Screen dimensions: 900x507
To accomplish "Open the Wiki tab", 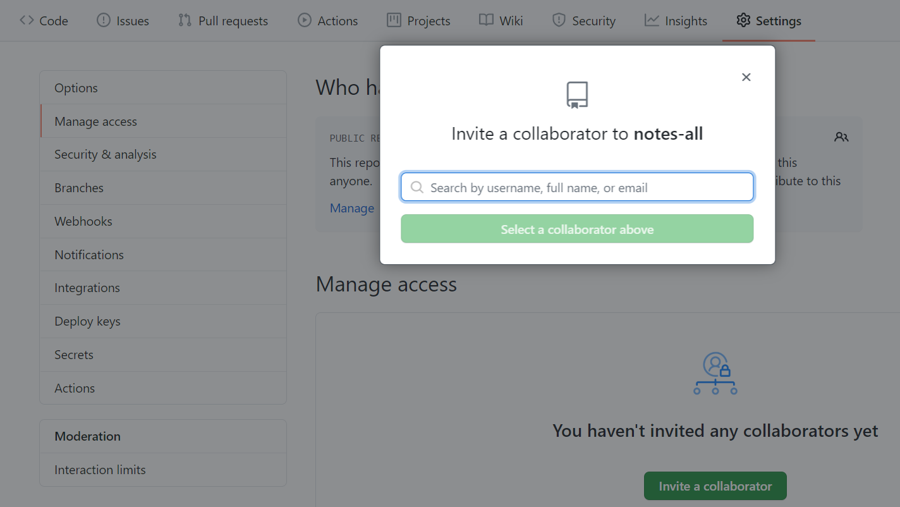I will [501, 21].
